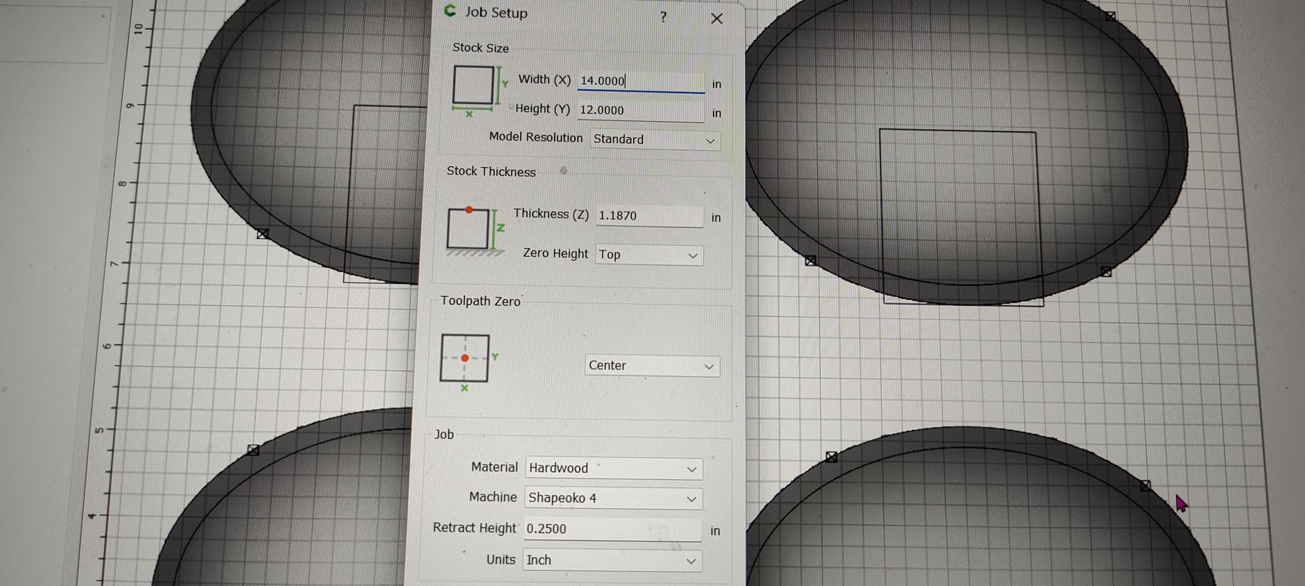This screenshot has height=586, width=1305.
Task: Click the "Stock Thickness" section heading
Action: point(491,172)
